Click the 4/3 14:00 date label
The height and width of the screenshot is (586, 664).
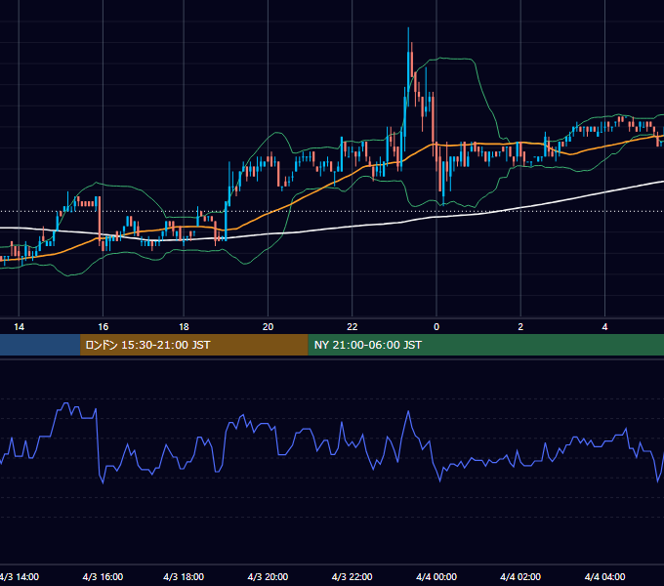[x=20, y=576]
